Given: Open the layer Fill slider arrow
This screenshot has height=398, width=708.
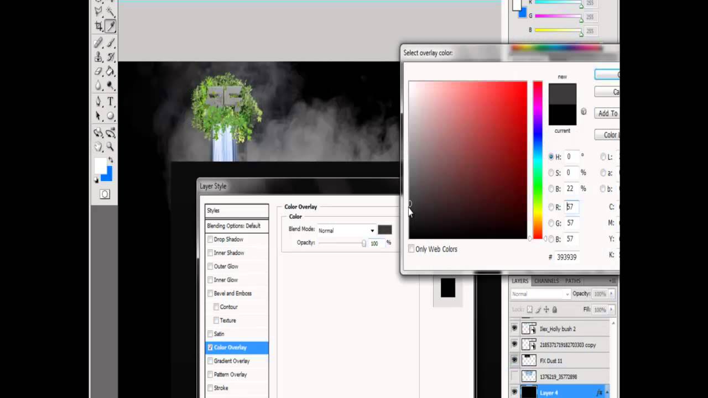Looking at the screenshot, I should (611, 310).
